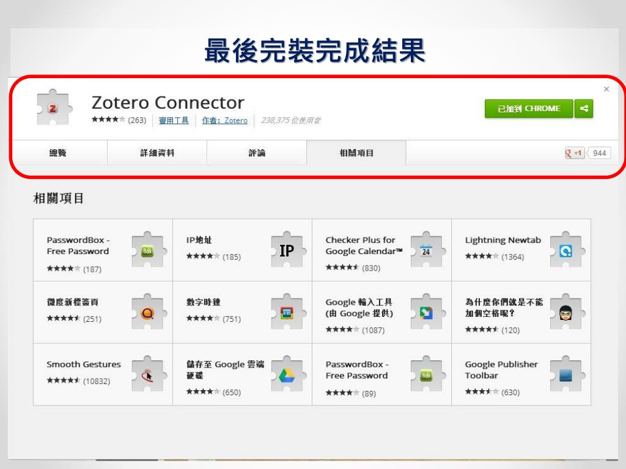Open the PasswordBox title above (89) rating

click(x=357, y=370)
